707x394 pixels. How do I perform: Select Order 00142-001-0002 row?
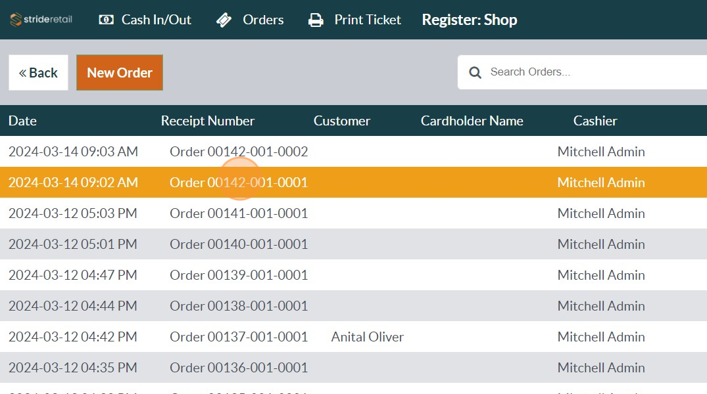click(x=354, y=151)
